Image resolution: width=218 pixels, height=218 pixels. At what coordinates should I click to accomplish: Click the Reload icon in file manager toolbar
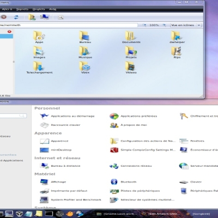pos(16,17)
